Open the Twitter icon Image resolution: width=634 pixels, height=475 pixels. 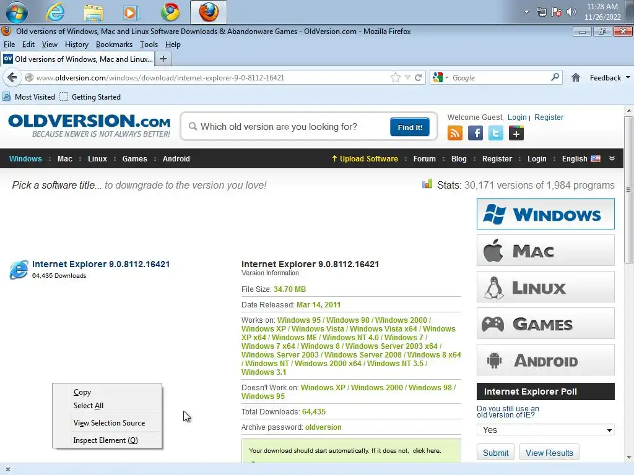496,133
